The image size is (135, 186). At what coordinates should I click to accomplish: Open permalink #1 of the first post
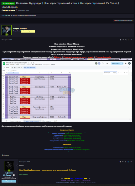pyautogui.click(x=132, y=40)
